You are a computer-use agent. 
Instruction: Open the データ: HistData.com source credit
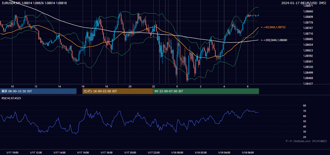(306, 141)
